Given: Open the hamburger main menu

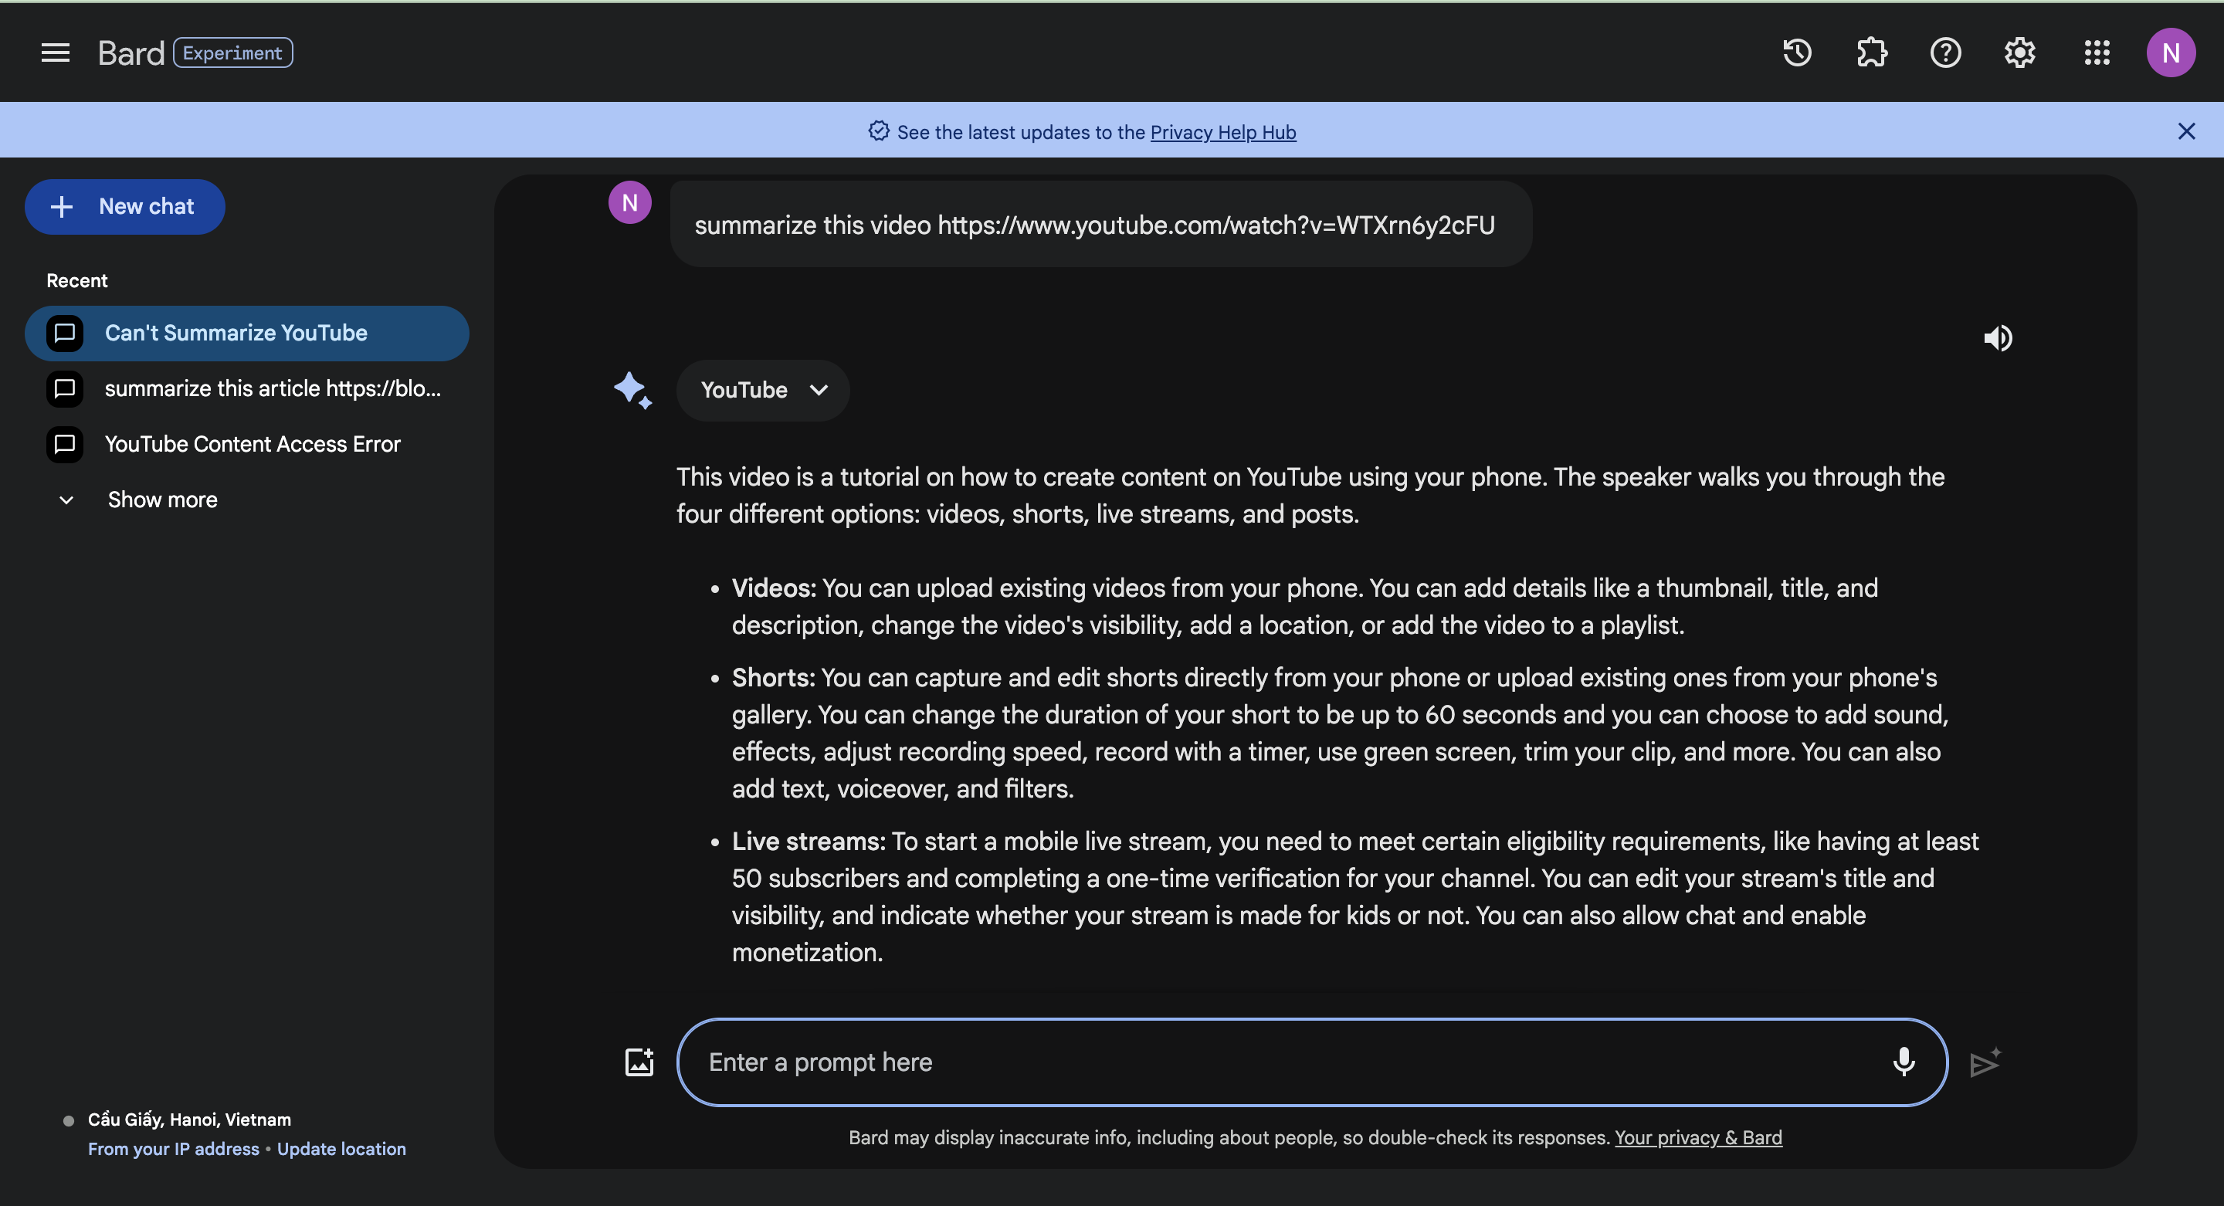Looking at the screenshot, I should 56,53.
